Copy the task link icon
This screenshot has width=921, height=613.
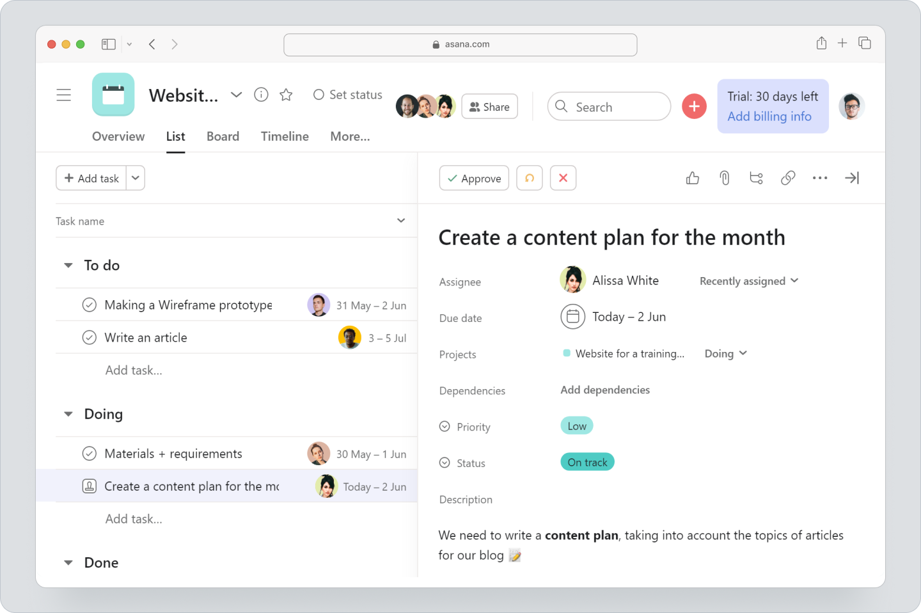coord(788,178)
